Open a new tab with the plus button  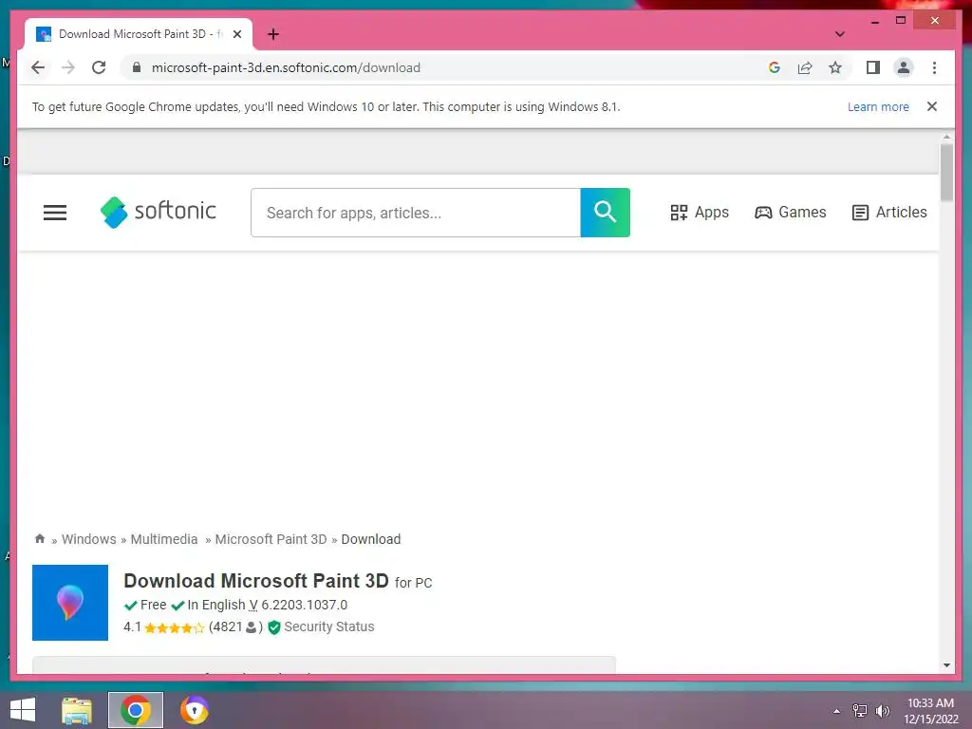(x=273, y=34)
